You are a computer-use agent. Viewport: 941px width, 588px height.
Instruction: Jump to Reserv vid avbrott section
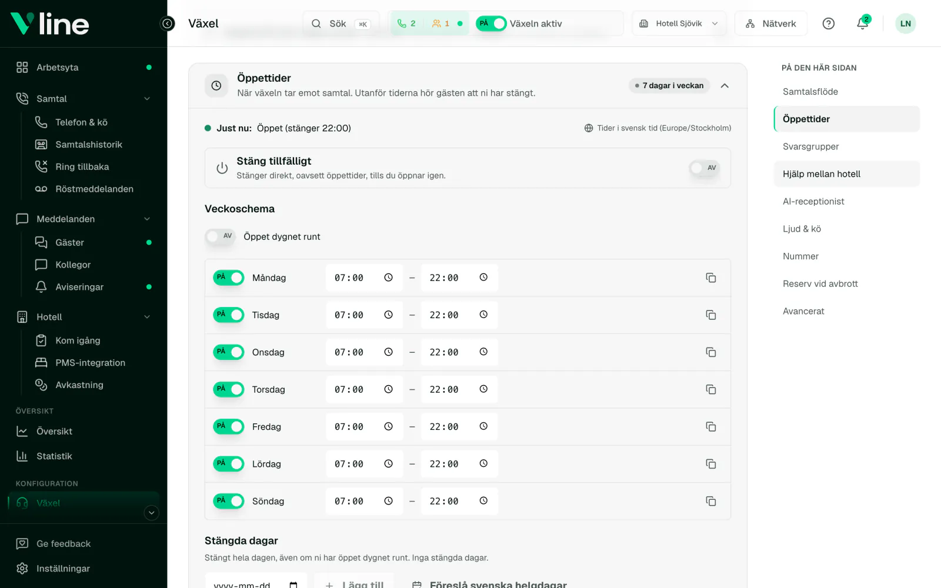[x=820, y=283]
